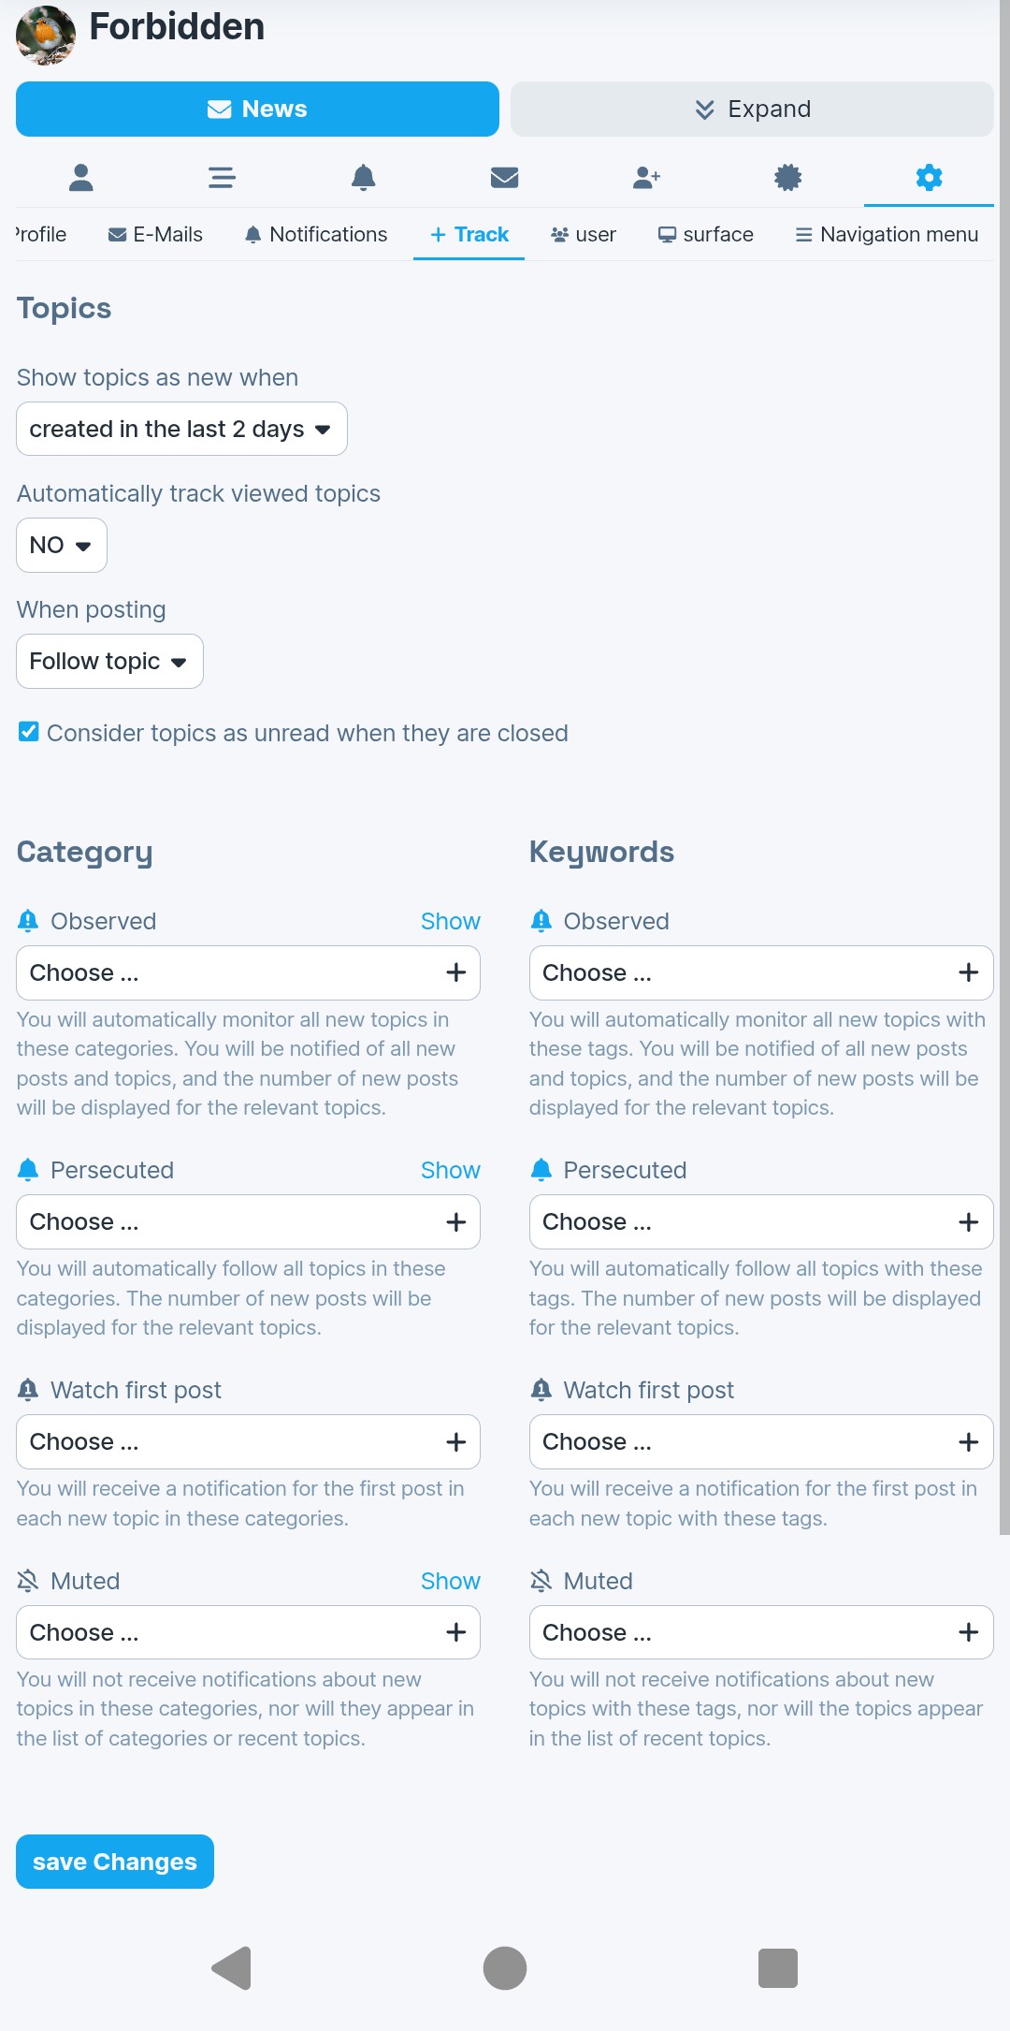The width and height of the screenshot is (1010, 2031).
Task: Switch to the Notifications tab
Action: click(x=316, y=235)
